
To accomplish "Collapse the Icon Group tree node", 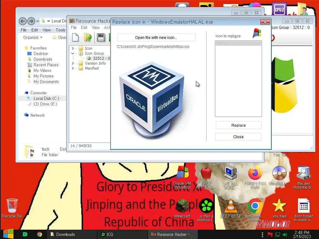I will pos(73,53).
